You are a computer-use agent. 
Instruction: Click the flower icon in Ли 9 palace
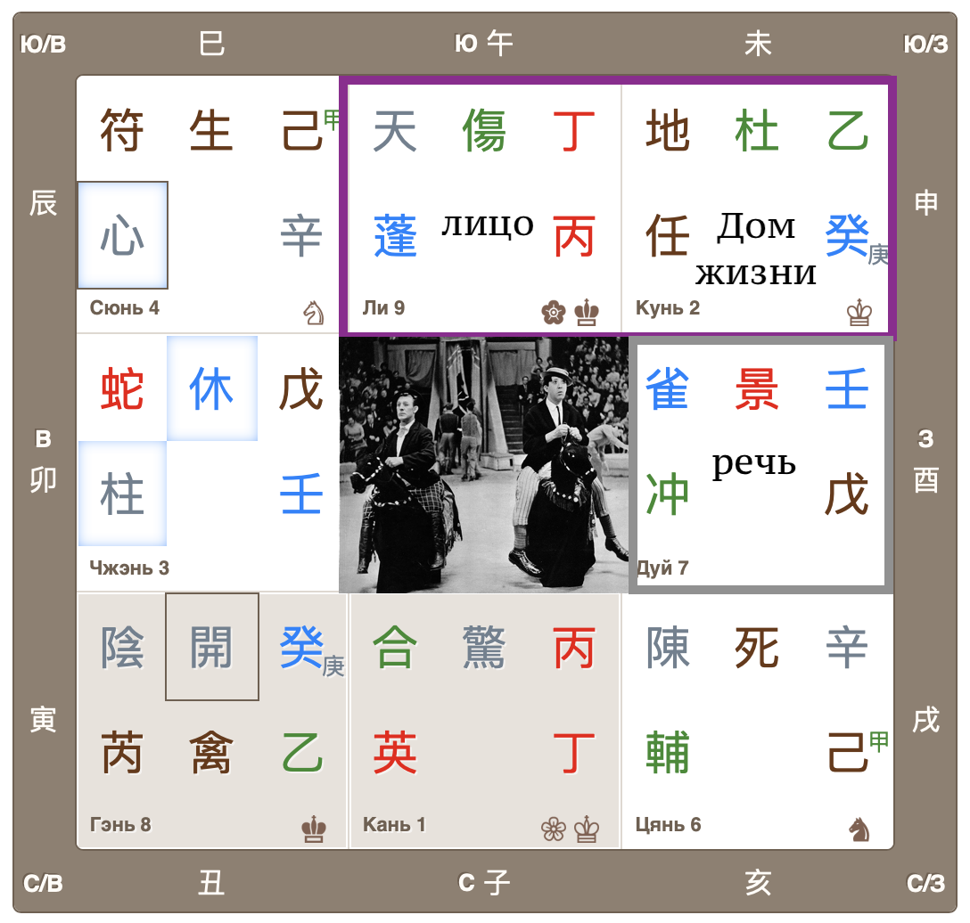point(554,313)
